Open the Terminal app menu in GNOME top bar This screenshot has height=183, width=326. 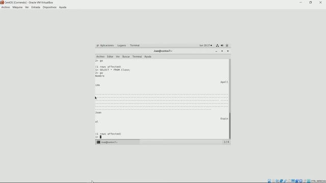134,45
